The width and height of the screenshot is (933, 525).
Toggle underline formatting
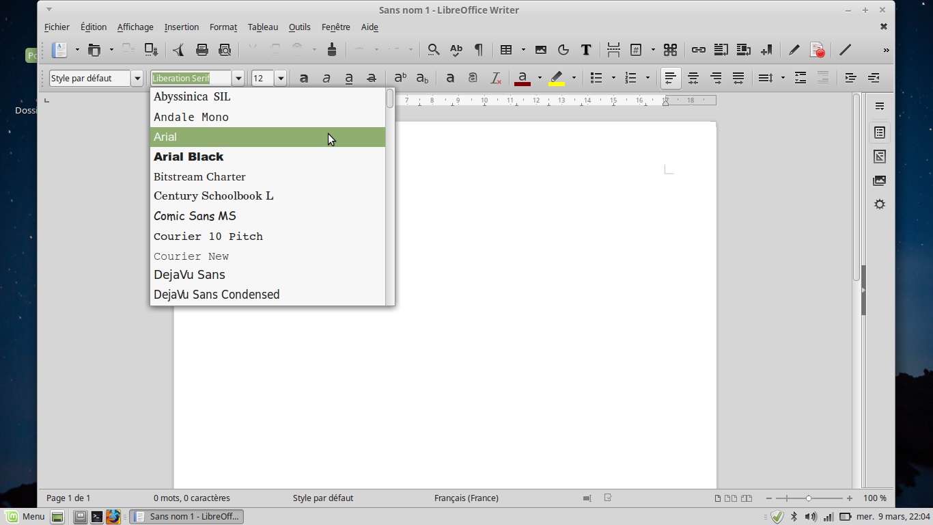(349, 78)
